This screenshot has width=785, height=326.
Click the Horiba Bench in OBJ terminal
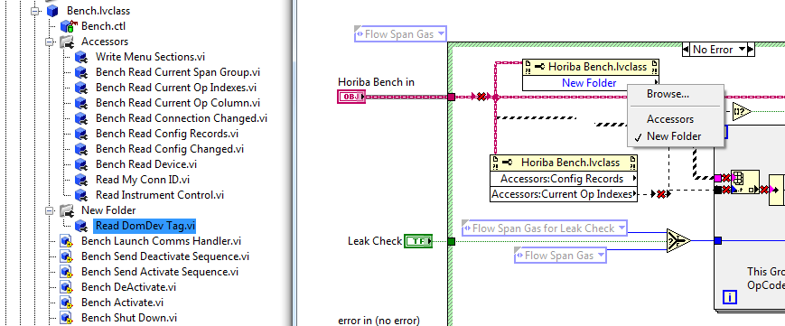click(x=352, y=97)
